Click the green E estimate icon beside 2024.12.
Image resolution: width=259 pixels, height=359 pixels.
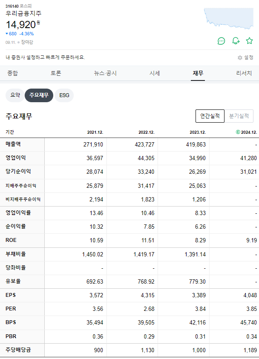pos(238,132)
